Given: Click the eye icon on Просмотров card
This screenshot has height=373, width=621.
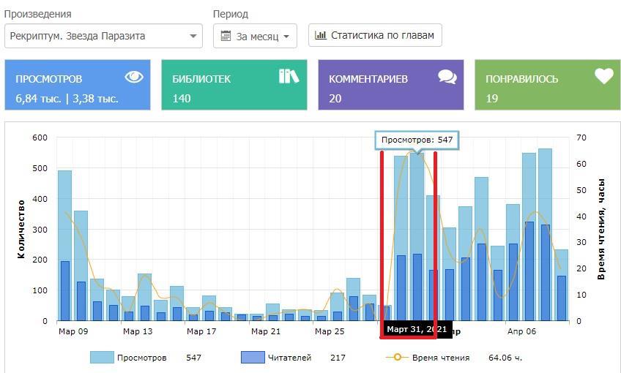Looking at the screenshot, I should click(133, 77).
